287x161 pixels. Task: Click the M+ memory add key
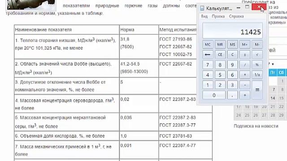[x=245, y=45]
